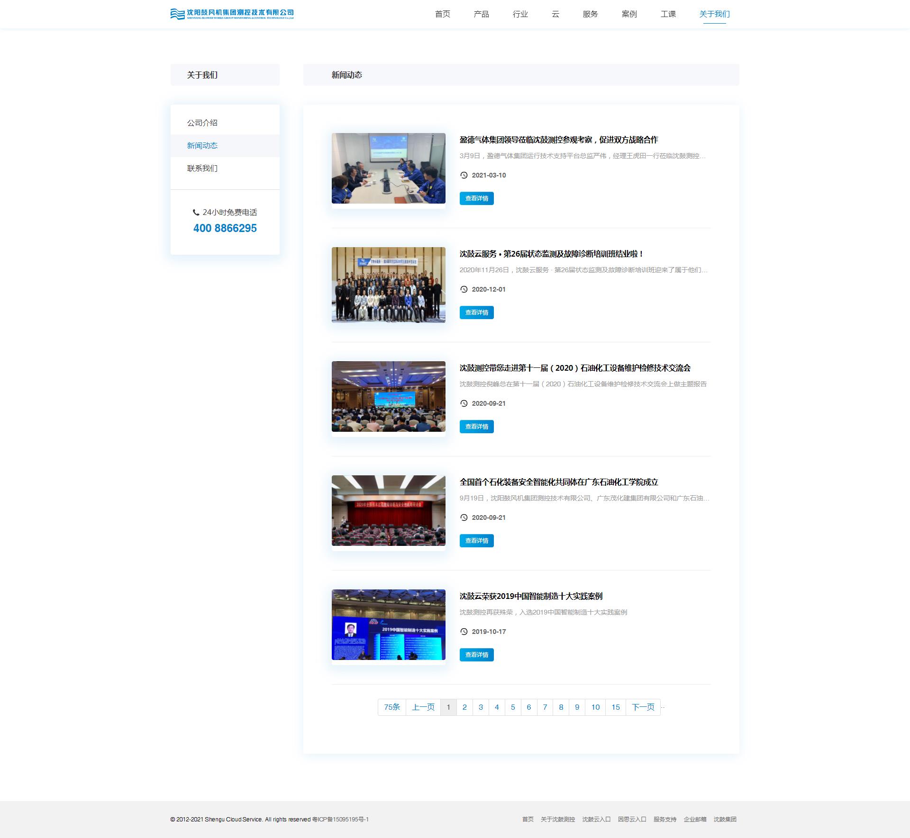Open 云 in the top navigation
910x838 pixels.
[555, 14]
